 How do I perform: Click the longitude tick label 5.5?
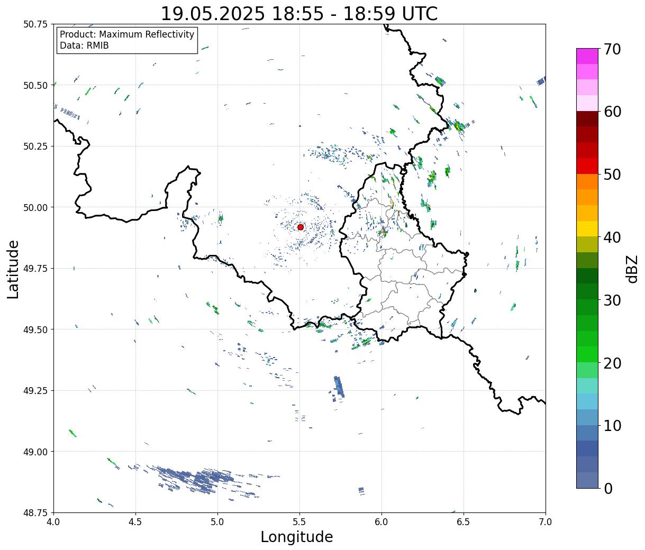[x=299, y=522]
